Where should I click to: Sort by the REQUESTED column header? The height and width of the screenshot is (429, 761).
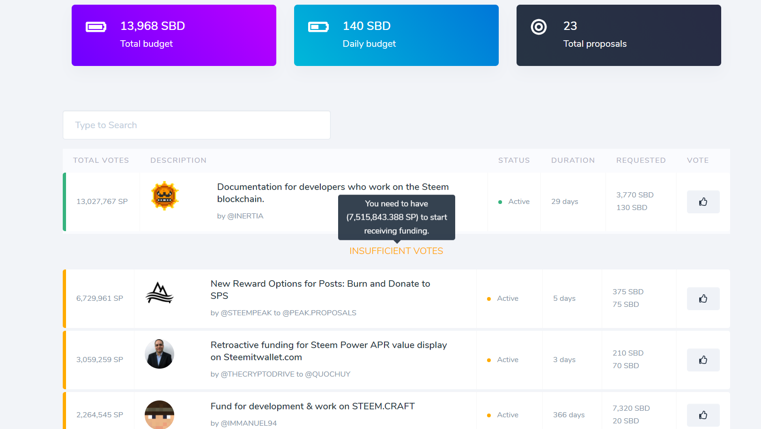[x=641, y=160]
